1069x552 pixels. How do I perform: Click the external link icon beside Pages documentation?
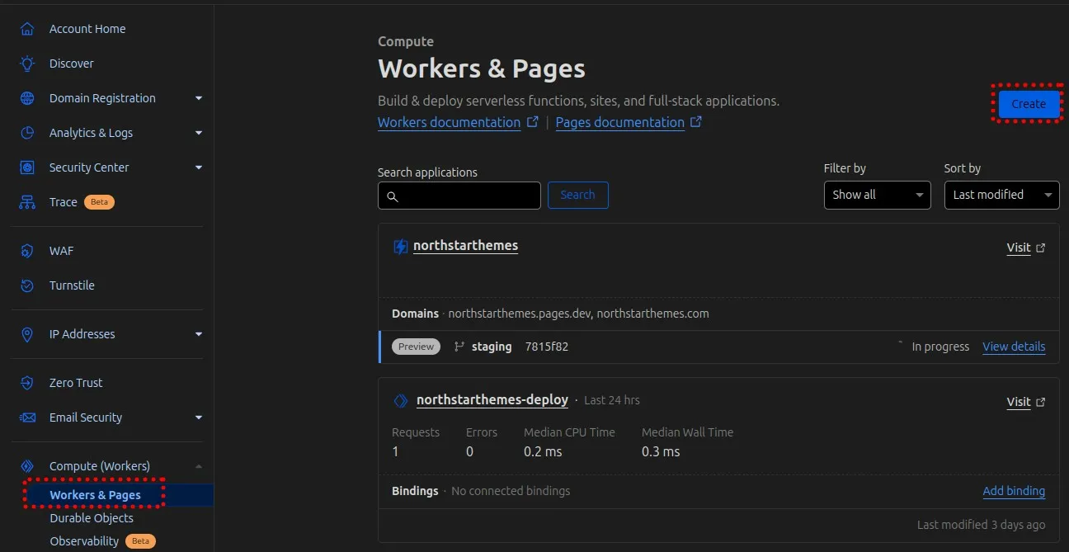point(696,122)
